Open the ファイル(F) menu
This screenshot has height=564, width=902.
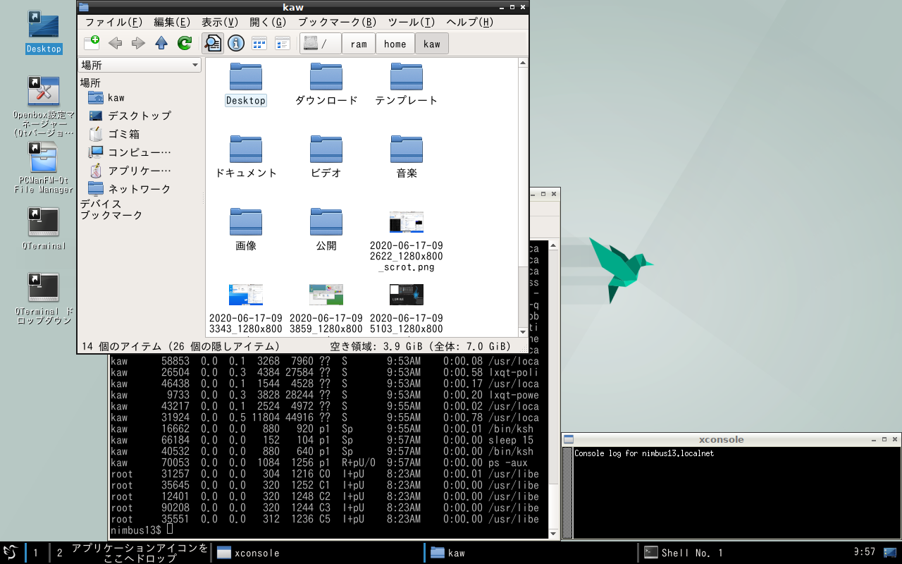click(113, 22)
